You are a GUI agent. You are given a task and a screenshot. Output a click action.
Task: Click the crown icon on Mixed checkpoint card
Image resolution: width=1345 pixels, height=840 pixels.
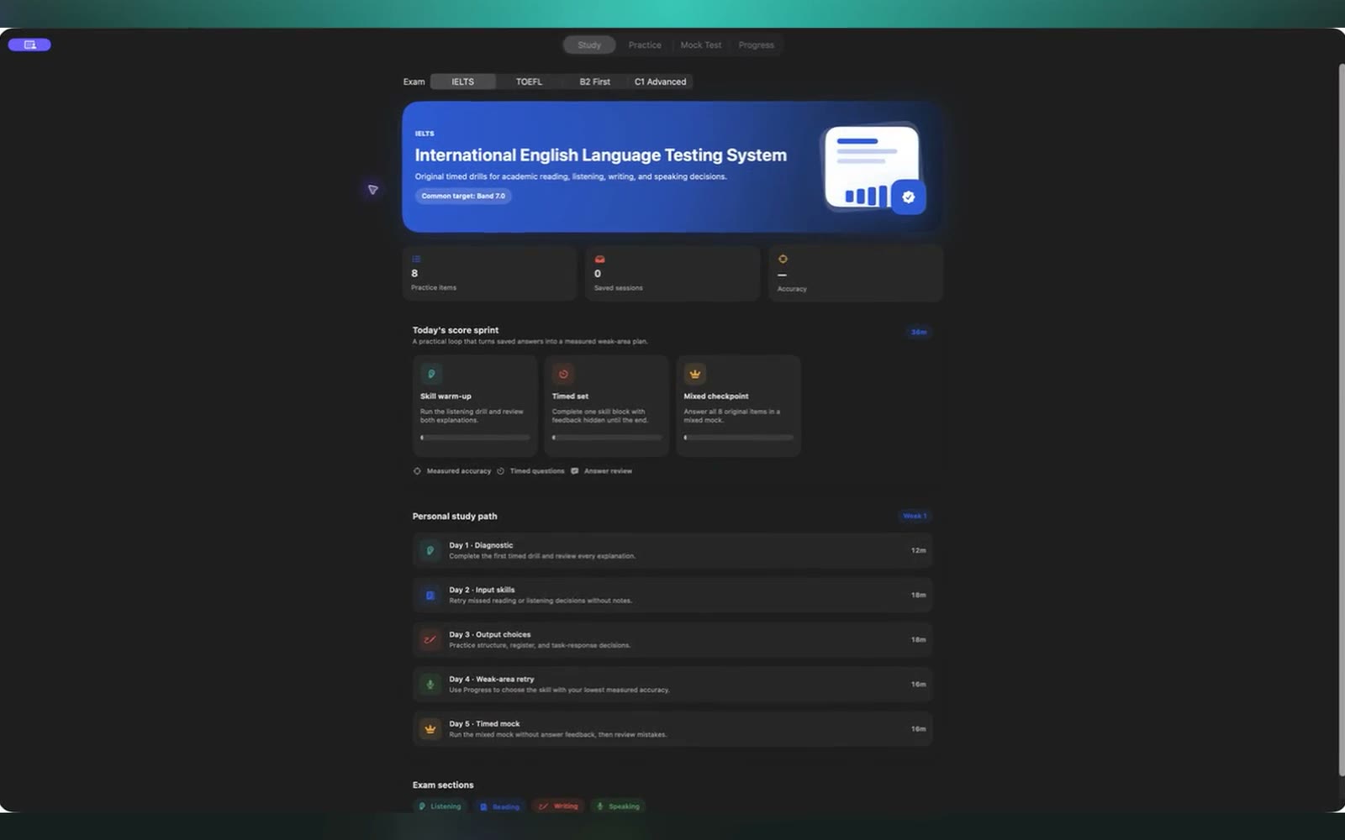coord(694,374)
